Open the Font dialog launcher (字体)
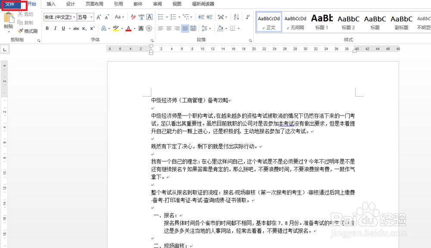The height and width of the screenshot is (248, 431). click(x=152, y=41)
